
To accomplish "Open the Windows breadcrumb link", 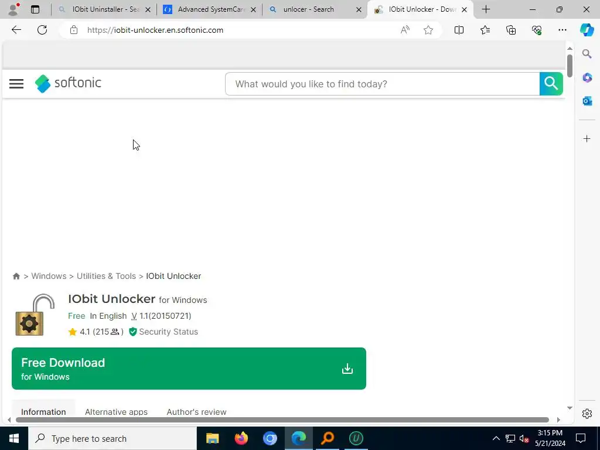I will click(x=49, y=277).
